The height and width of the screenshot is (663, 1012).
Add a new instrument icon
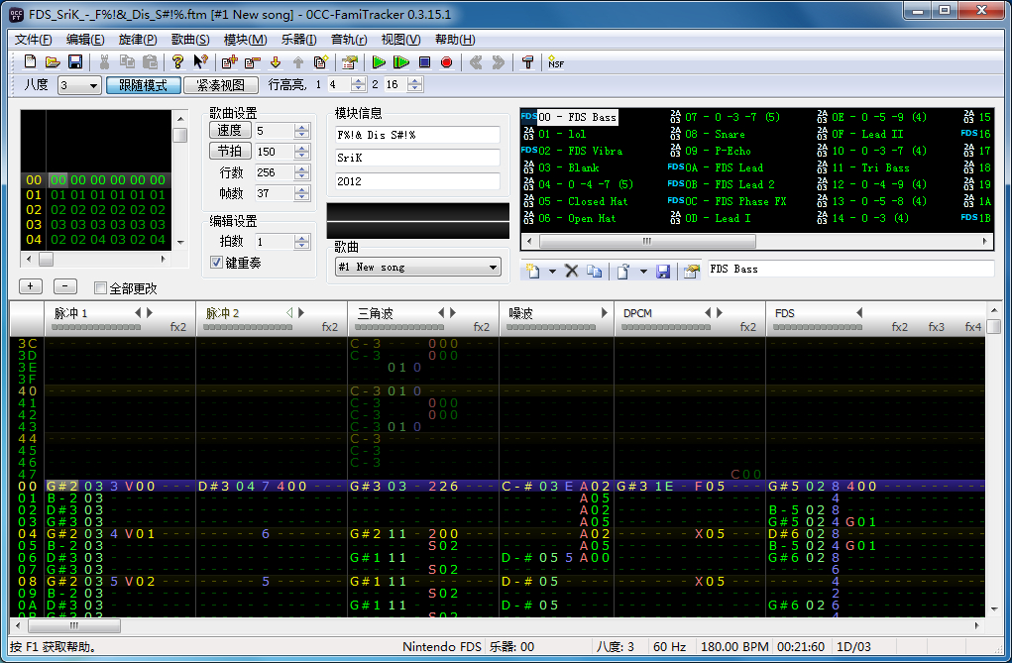point(532,271)
